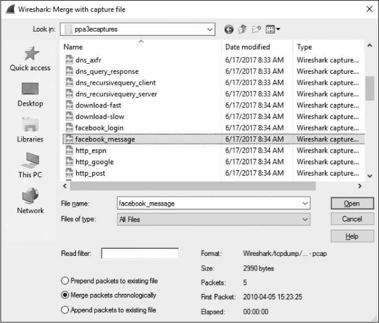Screen dimensions: 379x323
Task: Expand the File name dropdown arrow
Action: (x=305, y=203)
